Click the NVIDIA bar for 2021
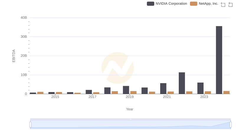Screen dimensions: 236x136 coord(163,89)
